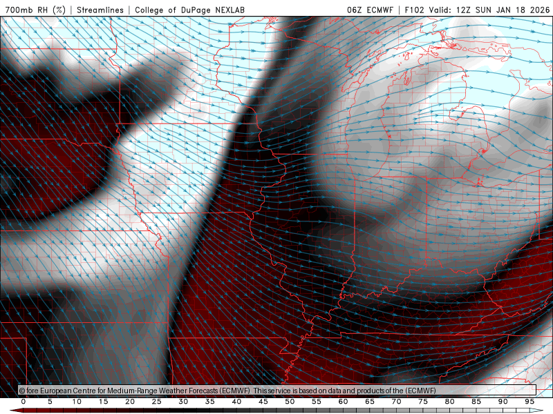Click the 'College of DuPage NEXLAB' text
The width and height of the screenshot is (553, 414).
point(189,10)
